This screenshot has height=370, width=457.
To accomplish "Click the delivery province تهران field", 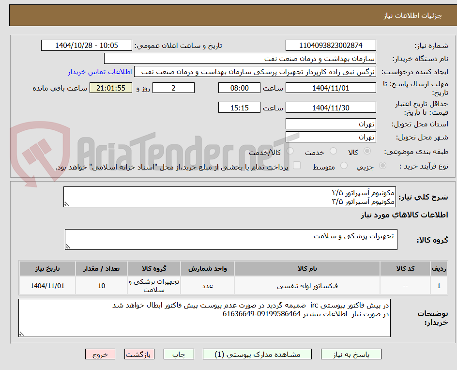I will pyautogui.click(x=331, y=124).
